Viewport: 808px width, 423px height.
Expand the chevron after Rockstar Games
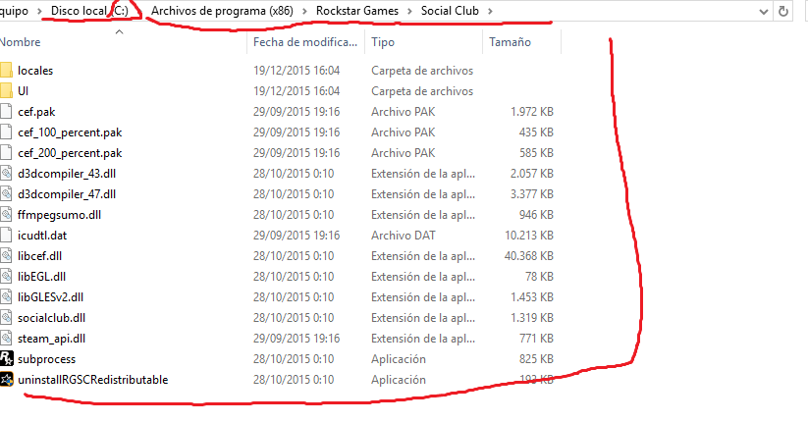click(x=409, y=11)
